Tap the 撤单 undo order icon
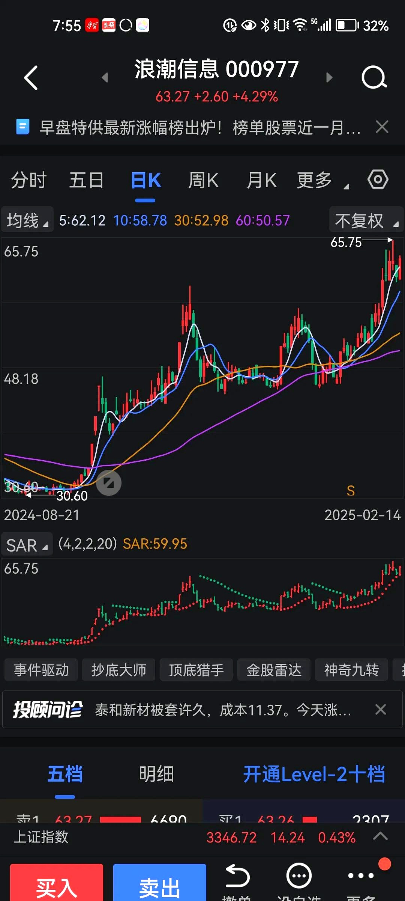Image resolution: width=405 pixels, height=901 pixels. click(x=237, y=877)
